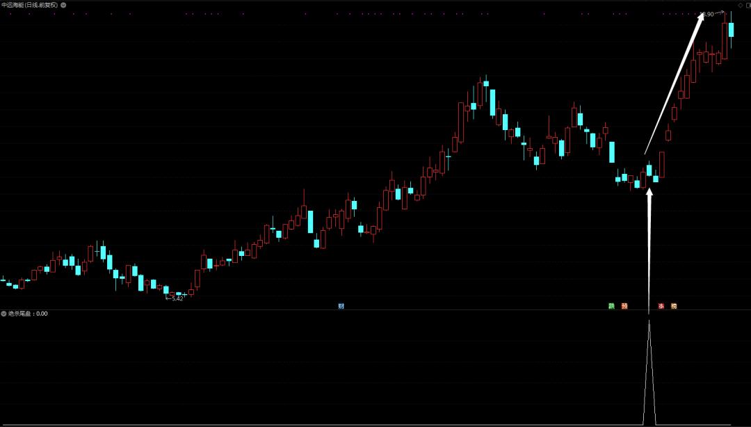The width and height of the screenshot is (751, 427).
Task: Click the red 涨 event marker
Action: point(661,306)
